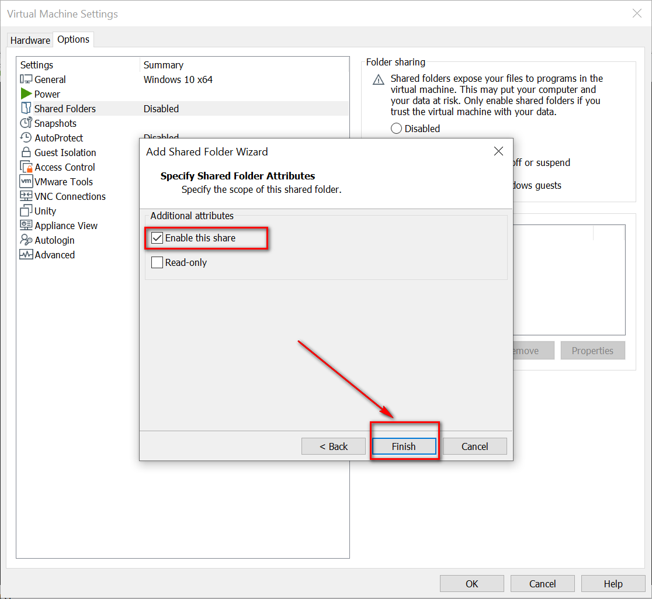652x599 pixels.
Task: Click the Summary column header
Action: [164, 65]
